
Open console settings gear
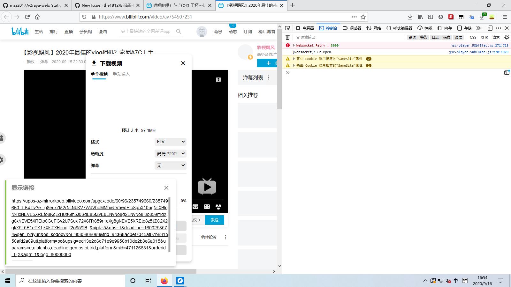(x=507, y=37)
